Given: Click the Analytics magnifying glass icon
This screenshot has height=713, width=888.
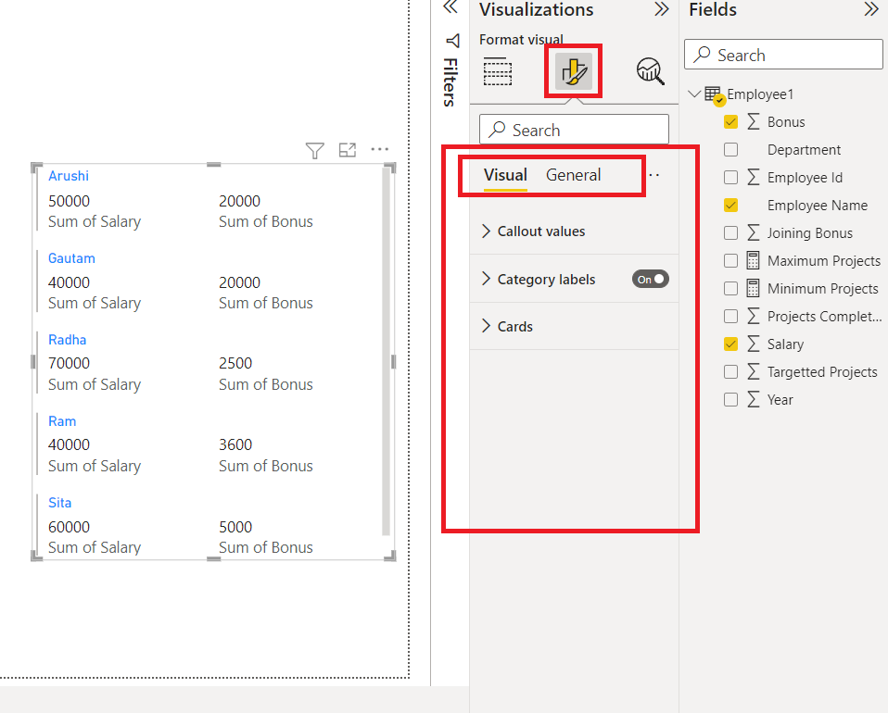Looking at the screenshot, I should click(x=649, y=71).
